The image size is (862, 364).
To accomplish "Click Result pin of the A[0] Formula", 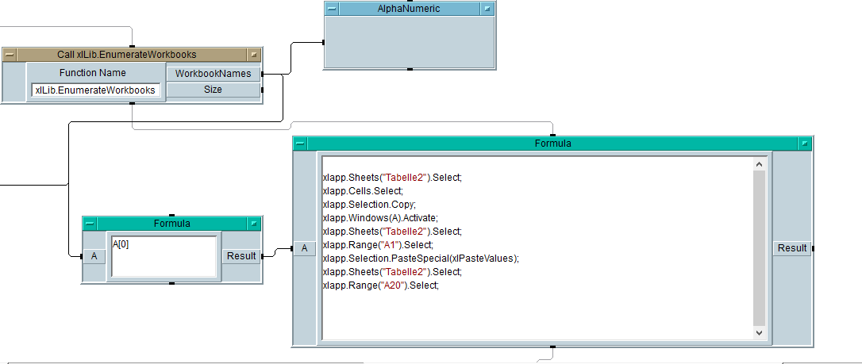I will pyautogui.click(x=241, y=256).
